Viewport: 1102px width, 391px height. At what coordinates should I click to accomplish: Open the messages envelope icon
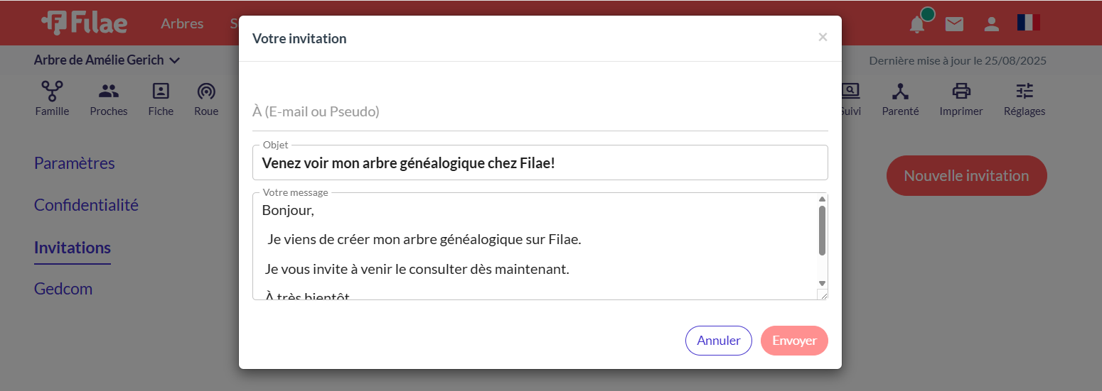click(x=954, y=24)
